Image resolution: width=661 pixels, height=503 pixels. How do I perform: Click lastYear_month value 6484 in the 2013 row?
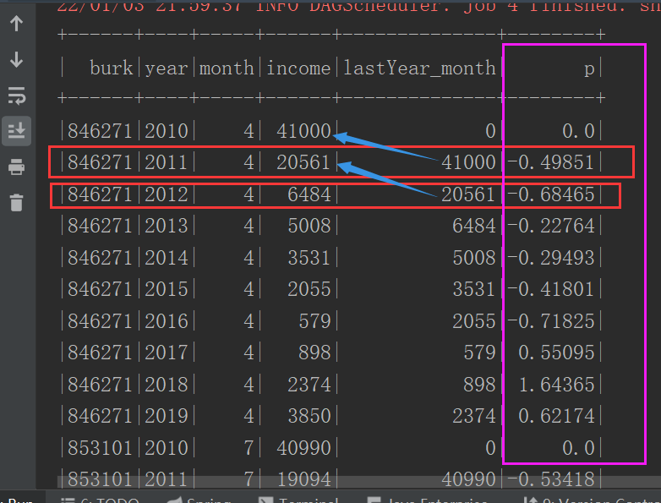474,226
